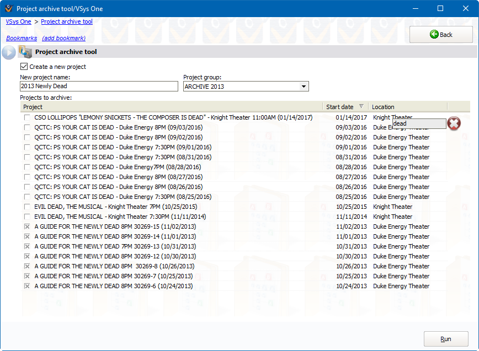Click the New project name text field
The width and height of the screenshot is (479, 351).
pos(99,87)
